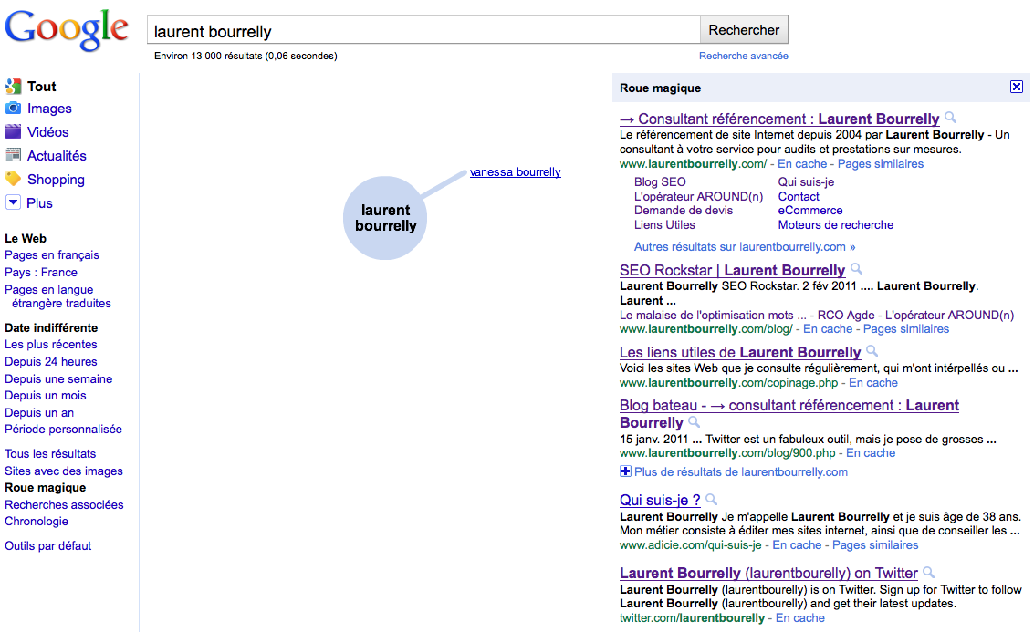Select the Tout search category
This screenshot has height=632, width=1034.
pyautogui.click(x=42, y=87)
